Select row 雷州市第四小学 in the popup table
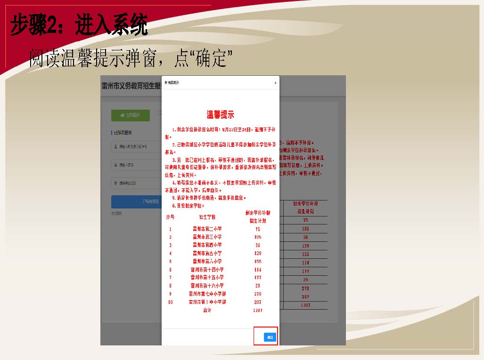The width and height of the screenshot is (484, 360). 215,245
